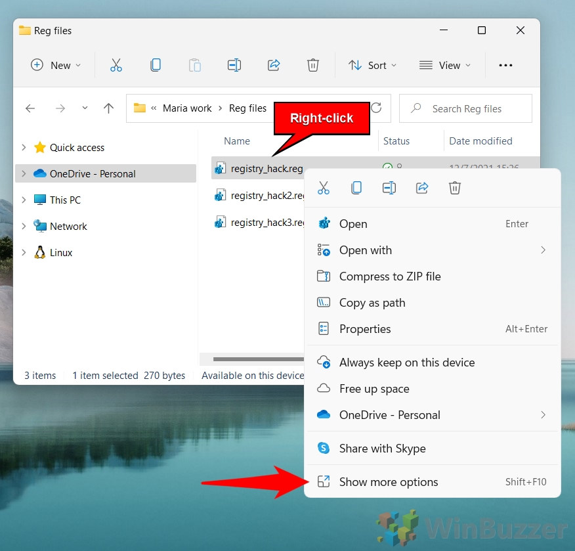Expand the Open with submenu
The width and height of the screenshot is (575, 551).
pyautogui.click(x=366, y=250)
